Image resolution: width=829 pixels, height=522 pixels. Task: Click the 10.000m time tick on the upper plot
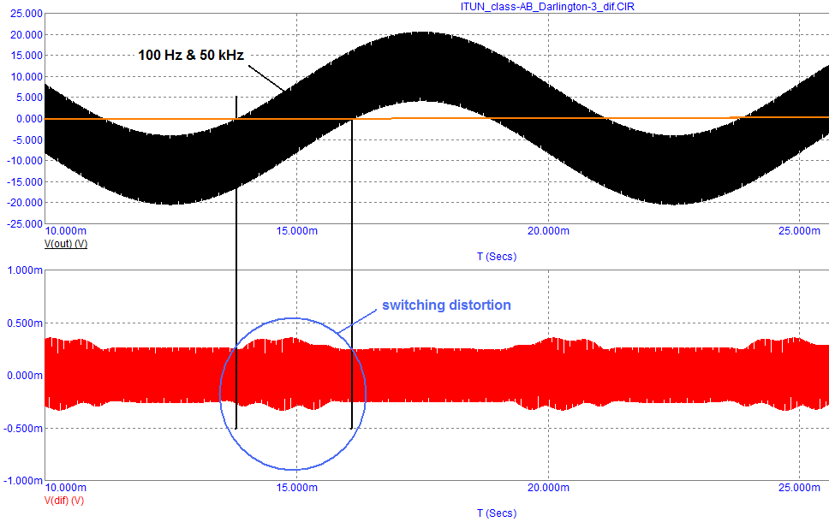click(66, 231)
